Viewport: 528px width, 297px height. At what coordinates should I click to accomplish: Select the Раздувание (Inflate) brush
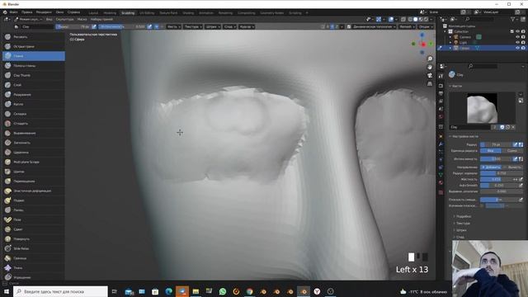tap(34, 95)
